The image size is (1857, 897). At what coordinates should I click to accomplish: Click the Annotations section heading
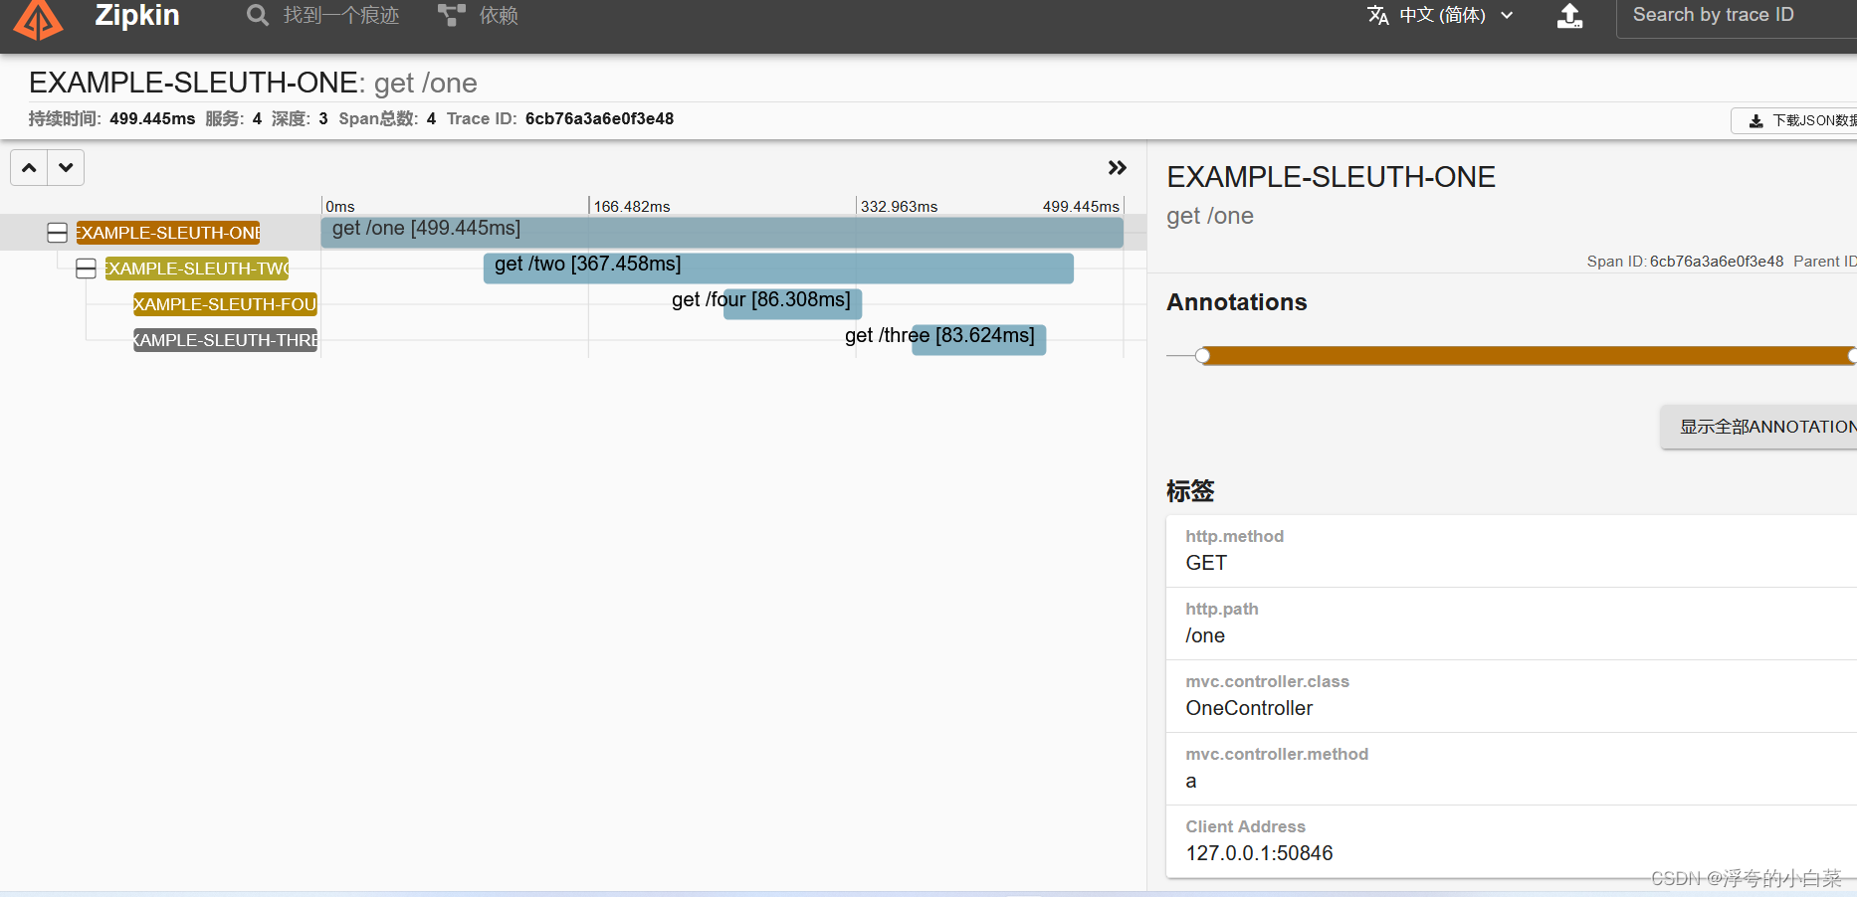coord(1236,302)
